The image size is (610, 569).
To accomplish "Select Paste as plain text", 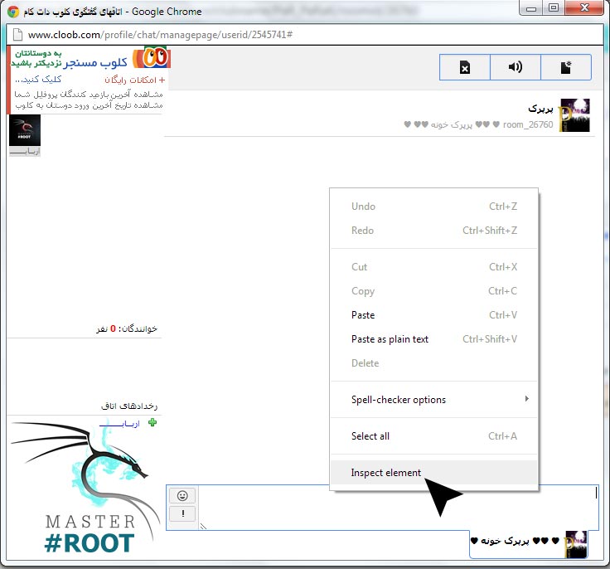I will point(433,339).
